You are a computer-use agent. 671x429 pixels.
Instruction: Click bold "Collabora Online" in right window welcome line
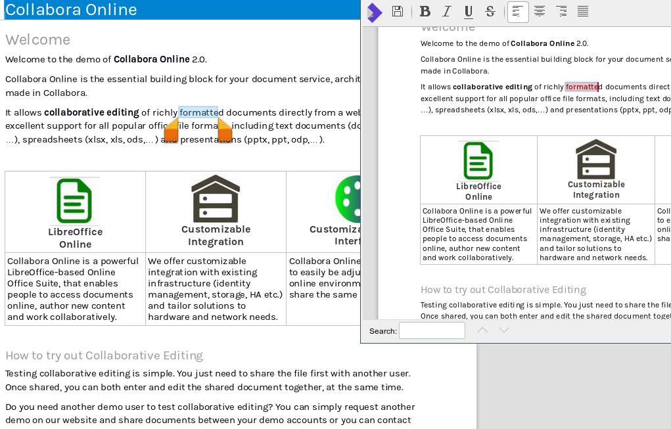(543, 43)
